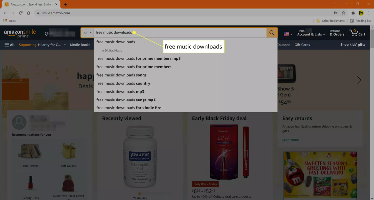This screenshot has height=200, width=374.
Task: Click Learn more under Easy returns
Action: [x=290, y=140]
